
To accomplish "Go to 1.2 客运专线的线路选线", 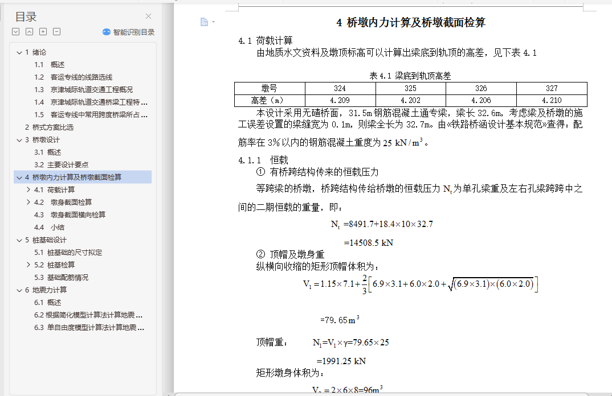I will [73, 77].
